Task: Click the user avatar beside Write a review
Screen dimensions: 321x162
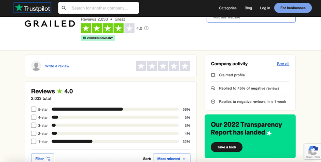Action: click(x=36, y=66)
